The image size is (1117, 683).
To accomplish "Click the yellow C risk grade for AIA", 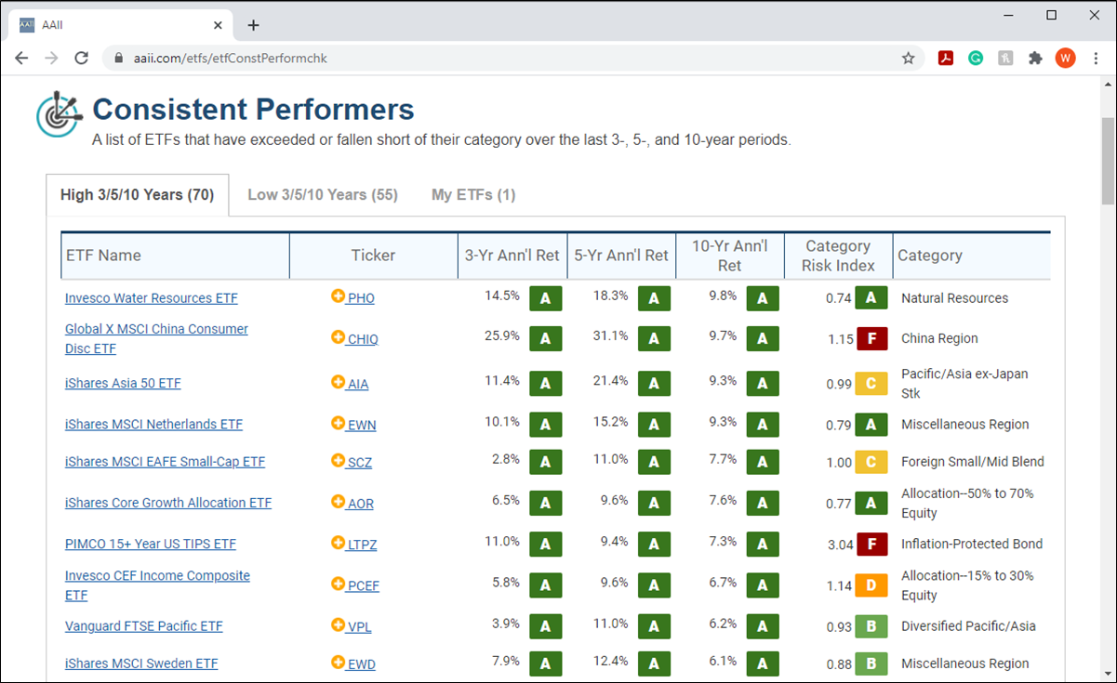I will click(871, 383).
